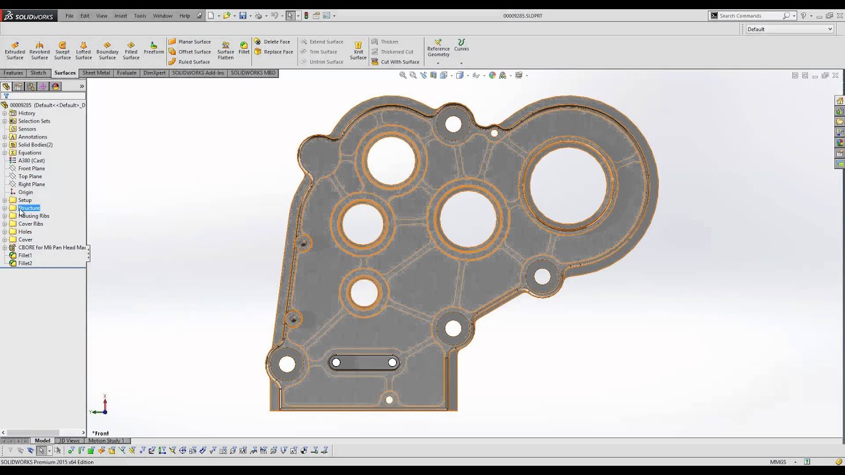Click the PropertyManager tab icon
Viewport: 845px width, 475px height.
pos(18,86)
